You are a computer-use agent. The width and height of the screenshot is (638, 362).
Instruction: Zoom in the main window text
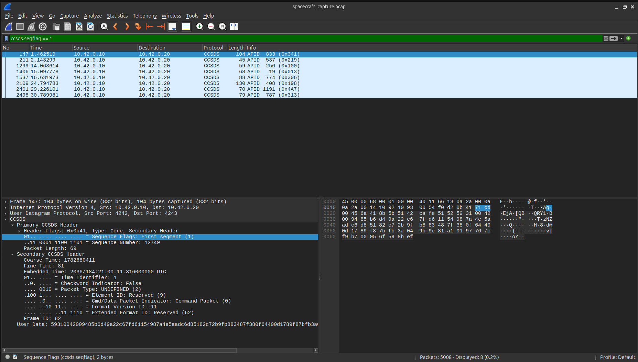tap(199, 26)
